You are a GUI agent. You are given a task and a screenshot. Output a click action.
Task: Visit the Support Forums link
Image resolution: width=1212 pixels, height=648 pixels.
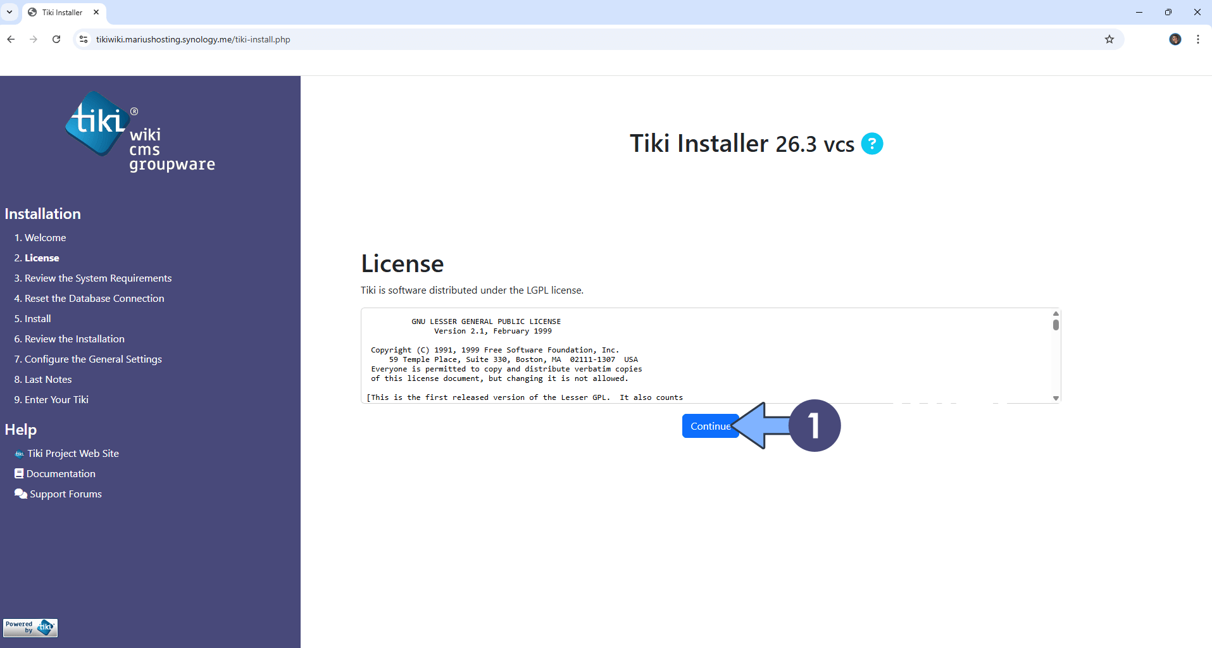65,494
